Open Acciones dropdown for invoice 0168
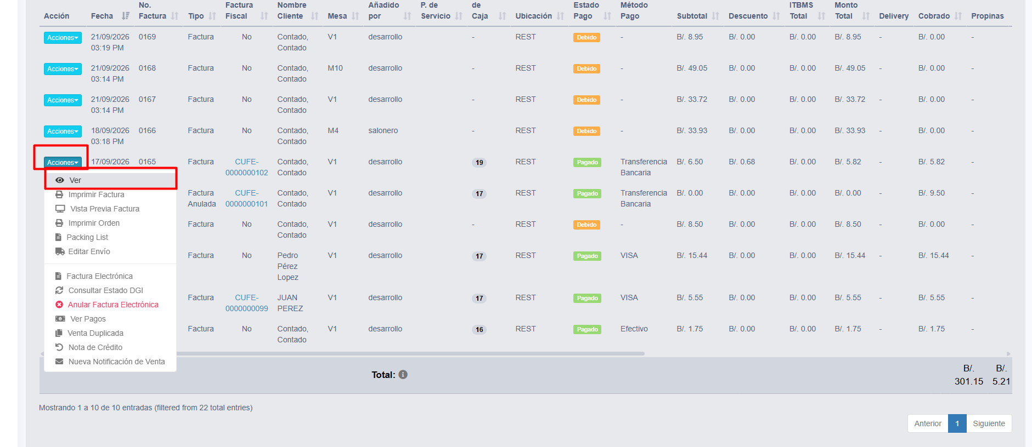1032x447 pixels. [63, 69]
